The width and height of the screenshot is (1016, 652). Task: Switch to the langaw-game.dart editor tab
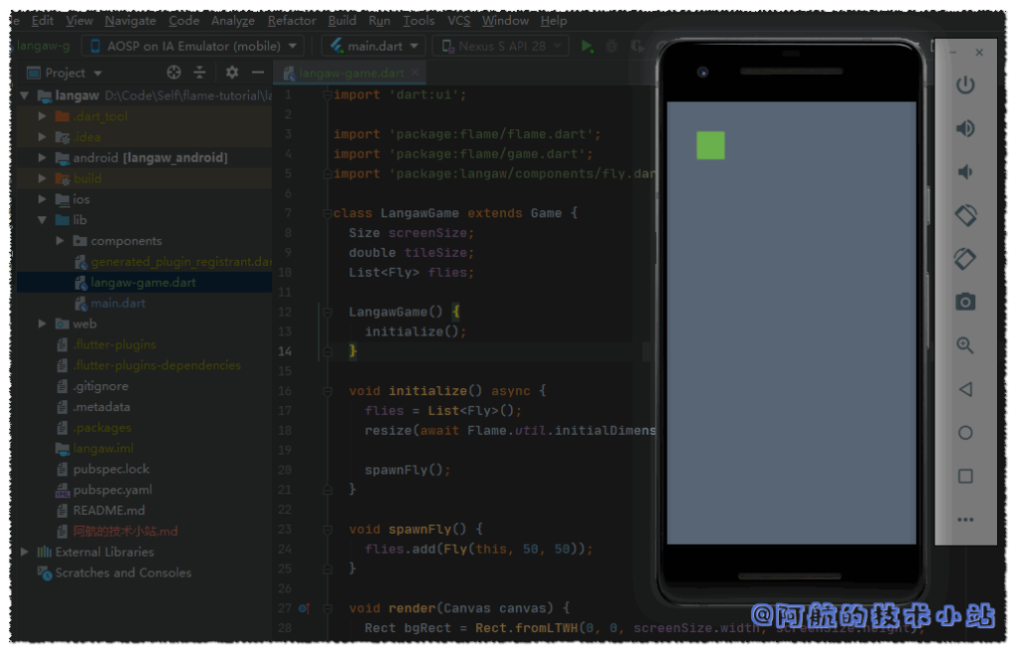pyautogui.click(x=350, y=73)
